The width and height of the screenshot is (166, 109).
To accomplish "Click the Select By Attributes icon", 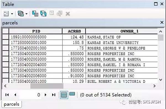I will coord(35,14).
